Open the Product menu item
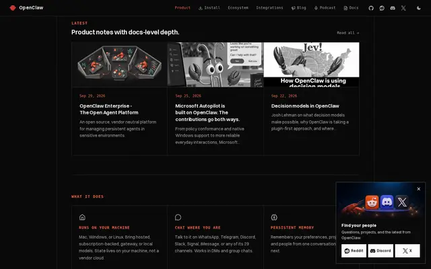Viewport: 431px width, 269px height. click(x=183, y=7)
